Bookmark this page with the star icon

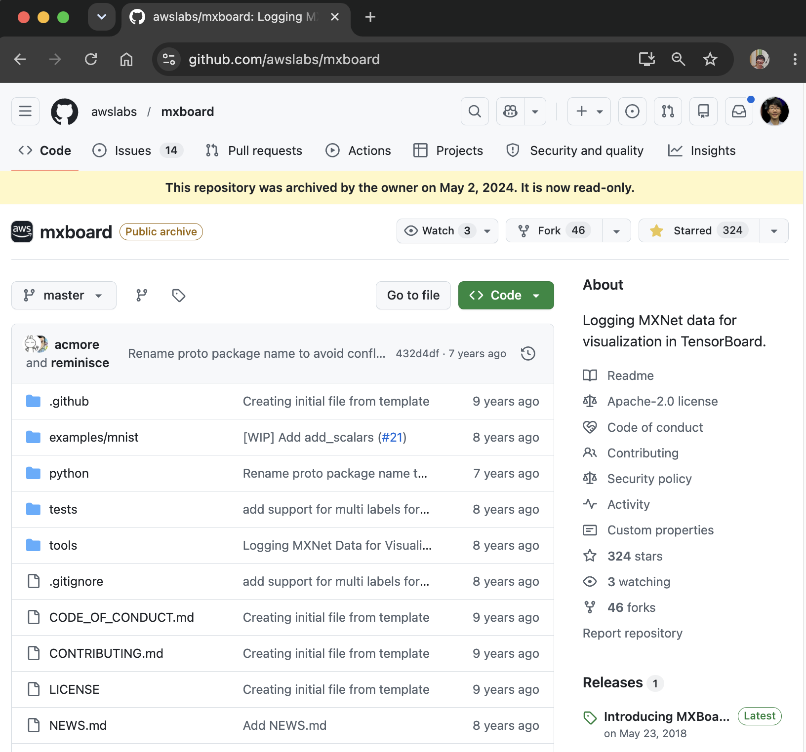click(710, 59)
